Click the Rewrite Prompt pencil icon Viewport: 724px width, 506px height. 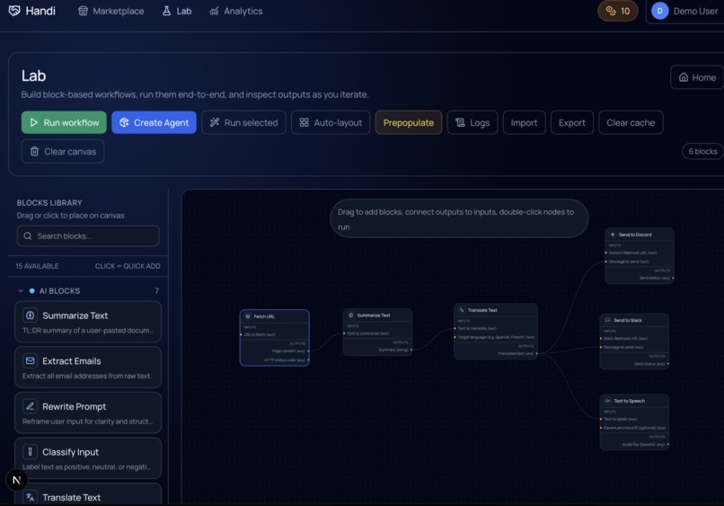[x=30, y=406]
